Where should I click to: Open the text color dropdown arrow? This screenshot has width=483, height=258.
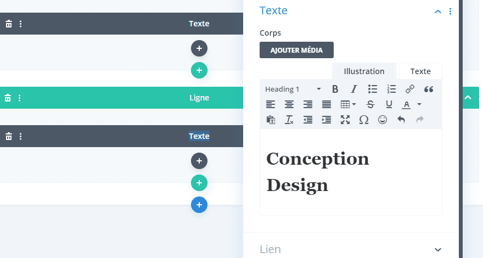(419, 104)
